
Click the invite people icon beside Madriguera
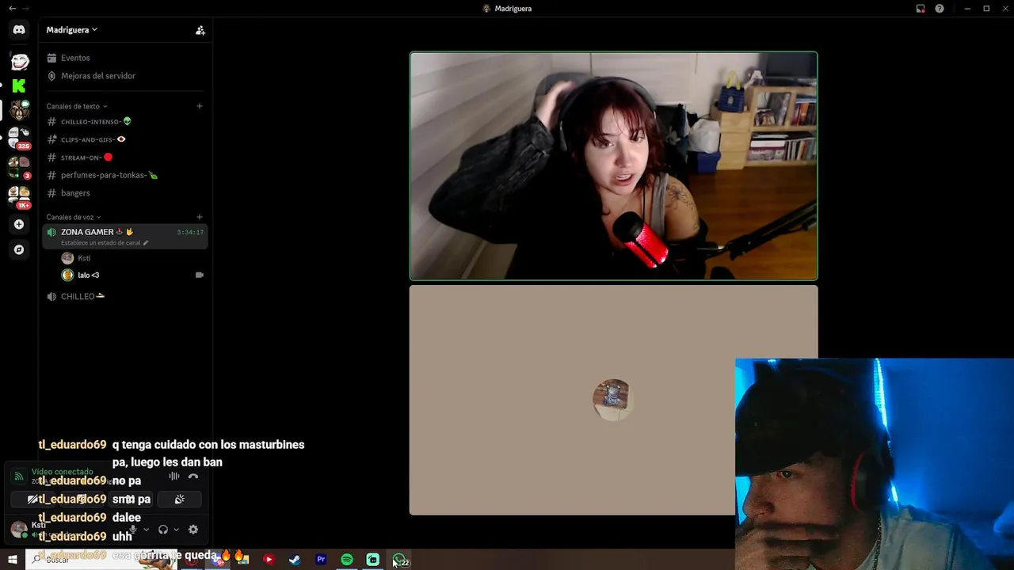200,30
